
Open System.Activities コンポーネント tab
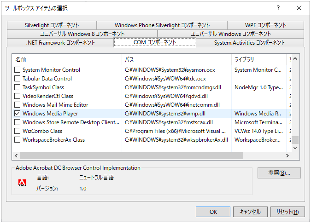pos(250,43)
